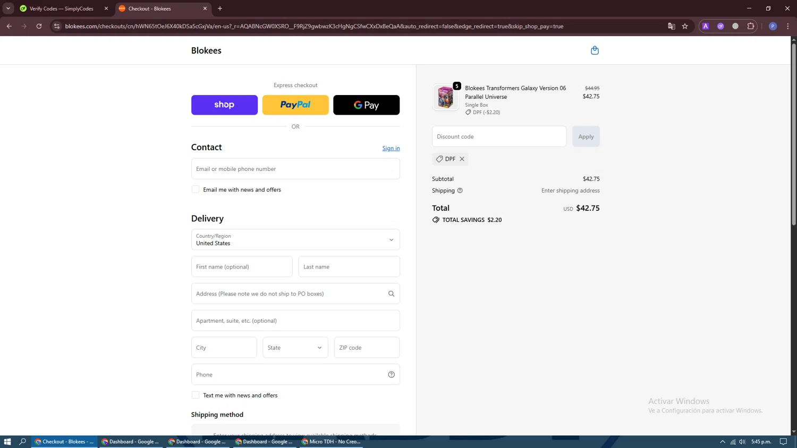Open the volume control in system tray
This screenshot has width=797, height=448.
point(742,442)
